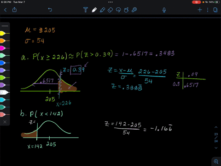This screenshot has height=166, width=221.
Task: Choose the cyan pen in sidebar
Action: pyautogui.click(x=5, y=100)
